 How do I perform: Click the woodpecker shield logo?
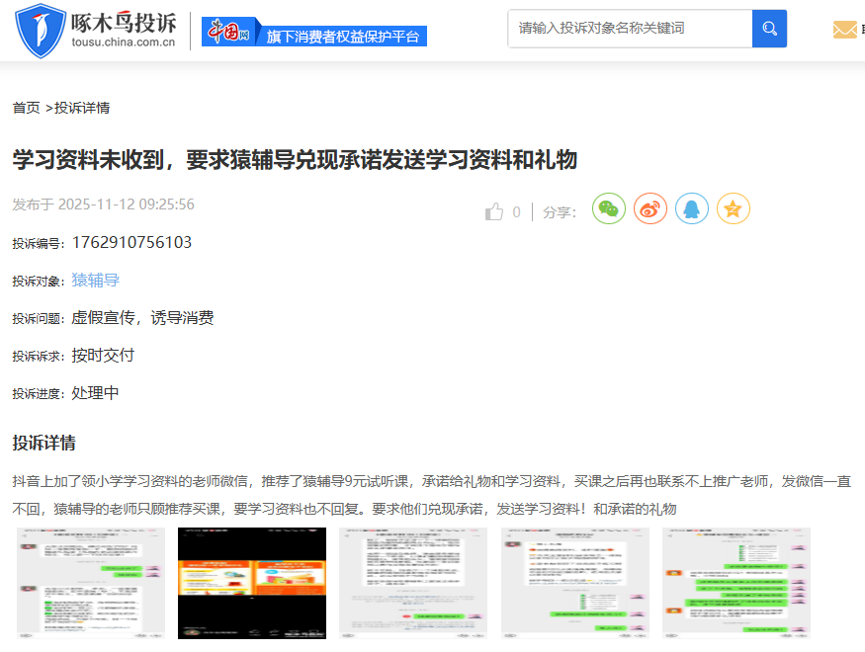point(41,31)
